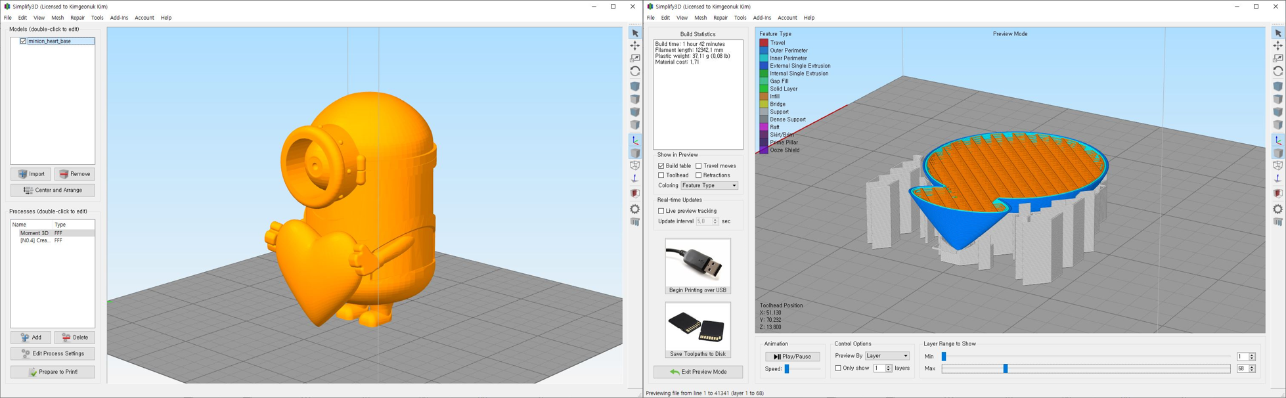Click the Max layer value stepper
1286x398 pixels.
pos(1252,369)
